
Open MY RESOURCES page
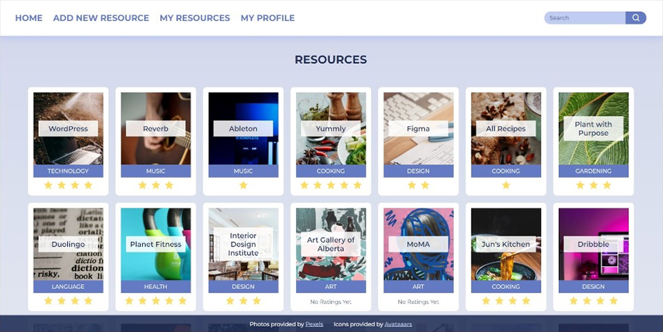(x=195, y=18)
